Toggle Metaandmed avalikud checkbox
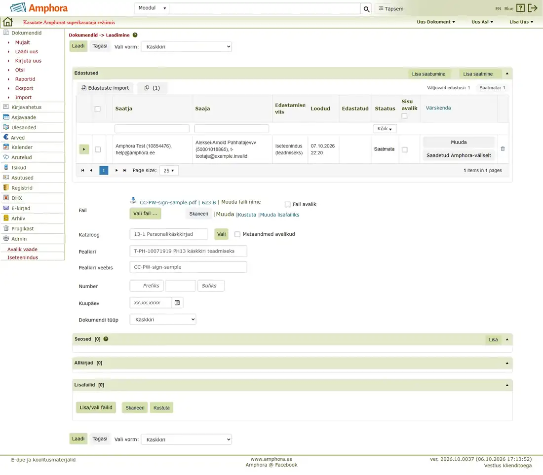The image size is (543, 475). point(237,234)
